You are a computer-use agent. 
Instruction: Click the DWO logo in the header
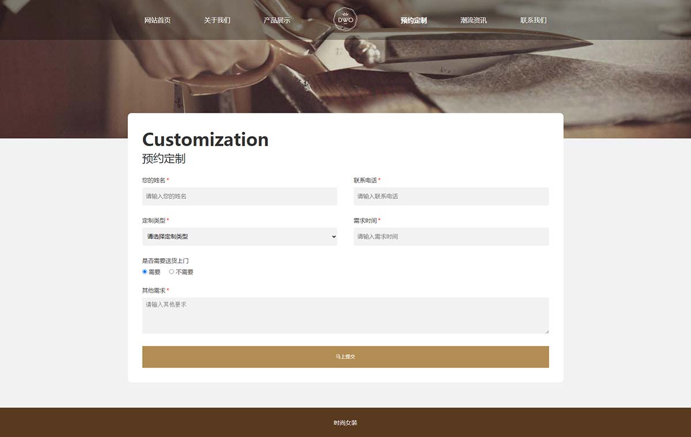point(345,20)
